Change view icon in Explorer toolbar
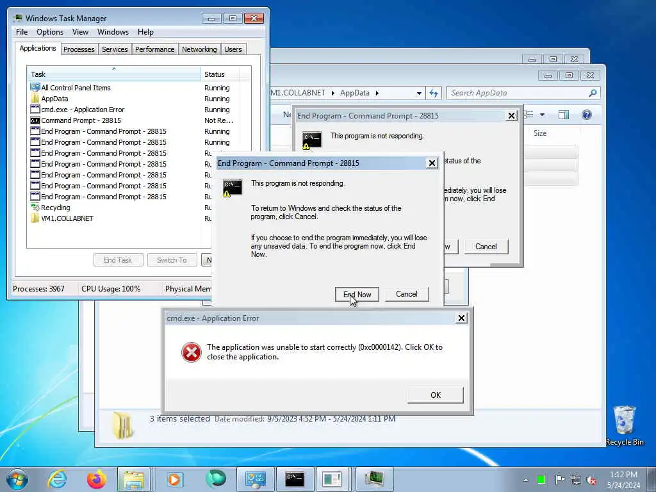This screenshot has width=656, height=492. point(530,115)
